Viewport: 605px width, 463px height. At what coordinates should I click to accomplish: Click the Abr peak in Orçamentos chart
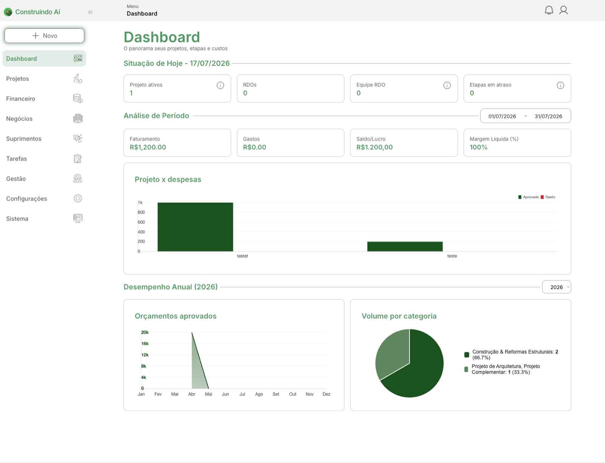pos(192,333)
